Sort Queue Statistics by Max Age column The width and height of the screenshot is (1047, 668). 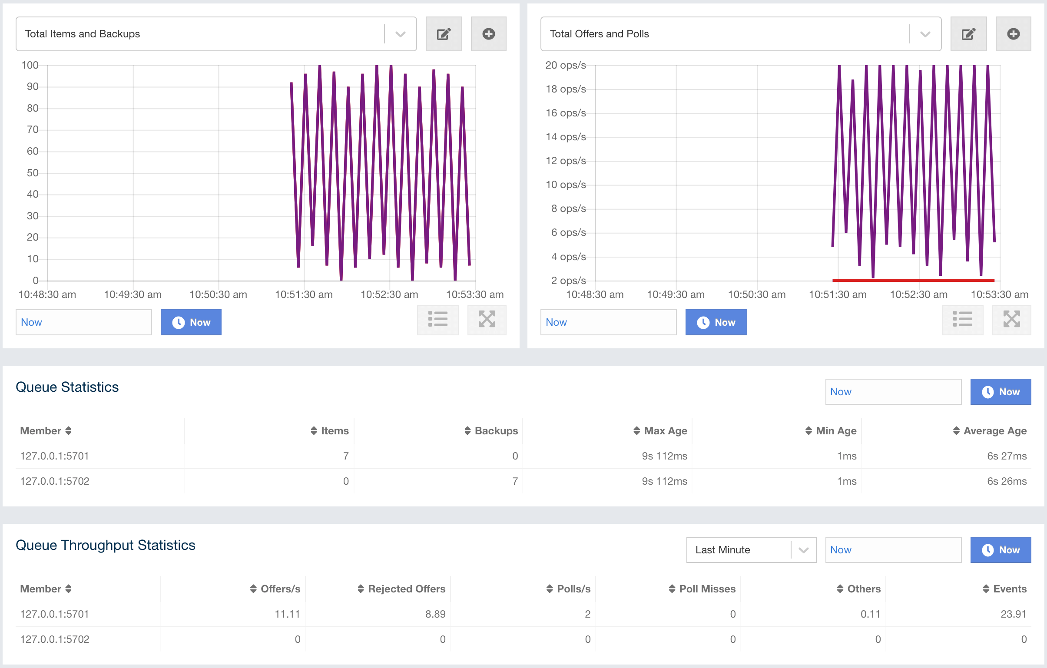point(660,431)
